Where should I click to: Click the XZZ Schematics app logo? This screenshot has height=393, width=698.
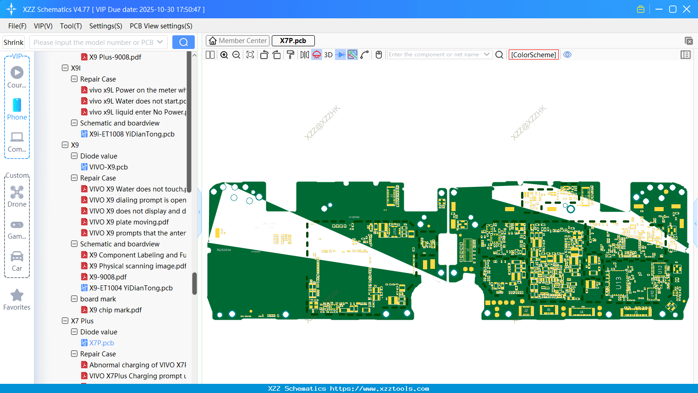[x=11, y=9]
